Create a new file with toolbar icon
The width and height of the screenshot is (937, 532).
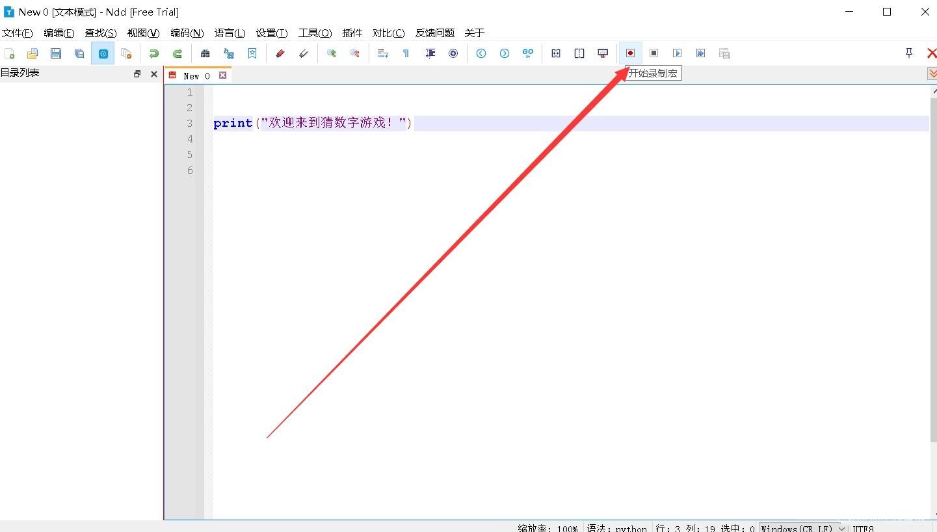click(9, 53)
